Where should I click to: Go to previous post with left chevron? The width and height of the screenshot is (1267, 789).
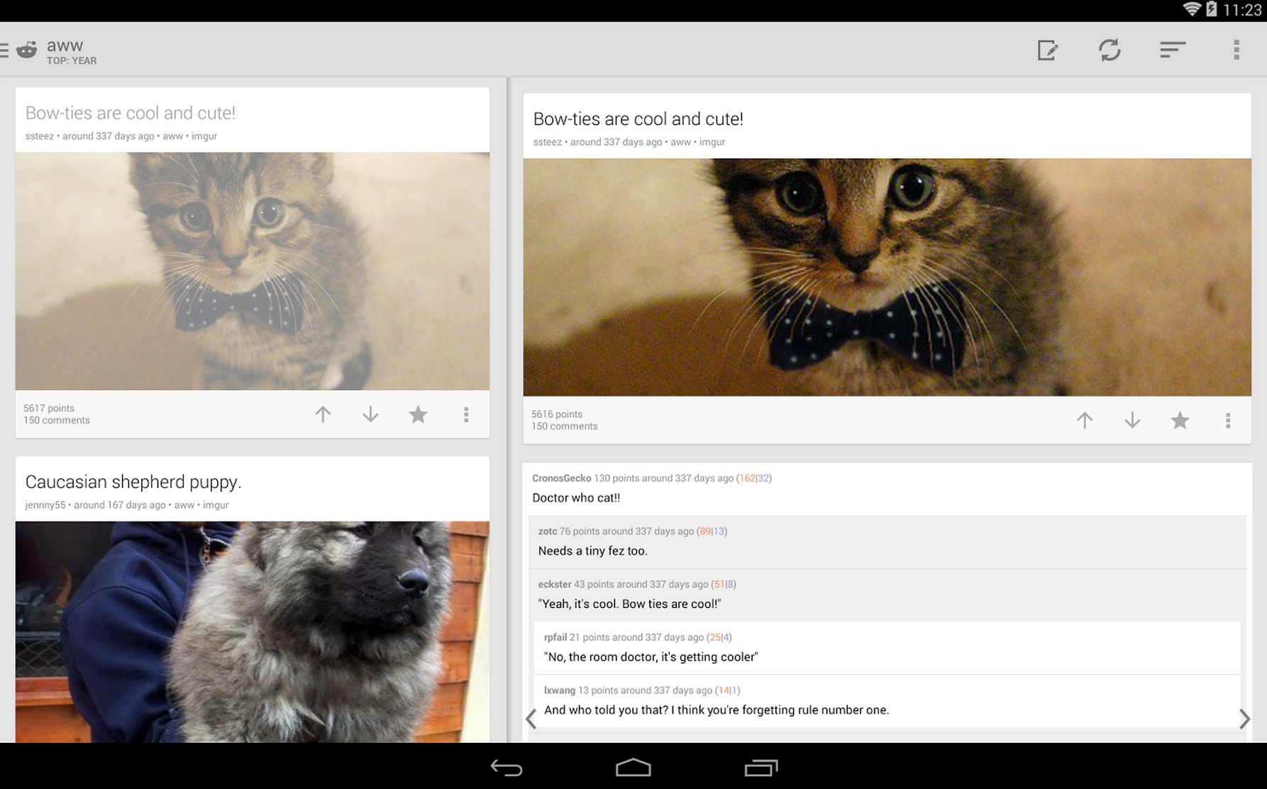point(531,719)
